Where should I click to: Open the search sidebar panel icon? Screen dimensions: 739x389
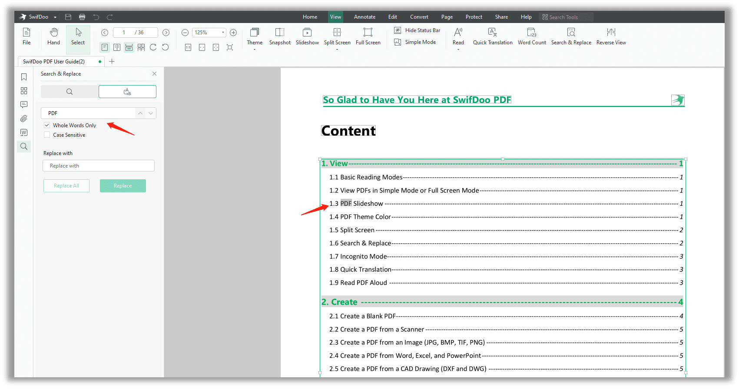point(24,146)
